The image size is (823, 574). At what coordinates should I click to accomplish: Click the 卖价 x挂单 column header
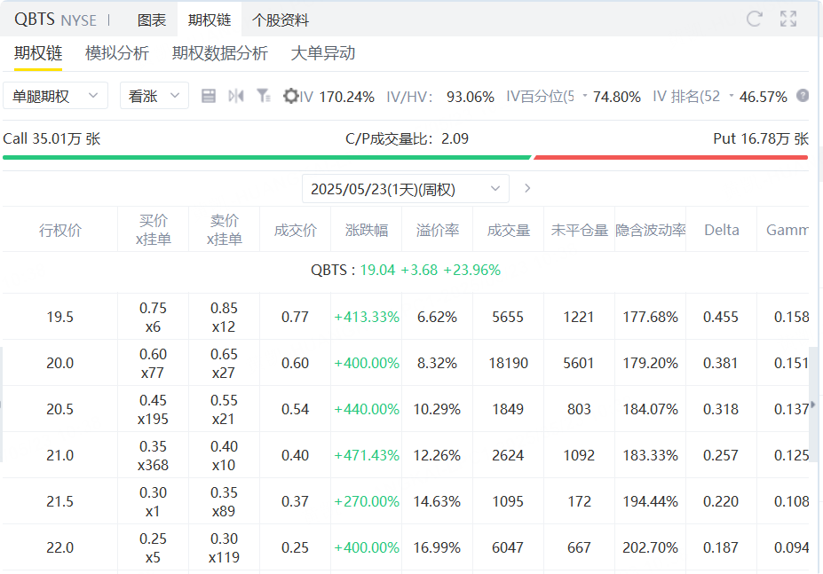224,230
